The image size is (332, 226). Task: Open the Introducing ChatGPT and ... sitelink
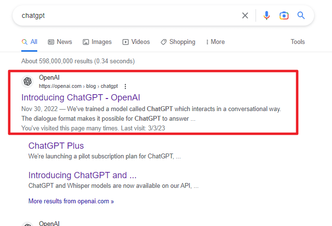[82, 175]
